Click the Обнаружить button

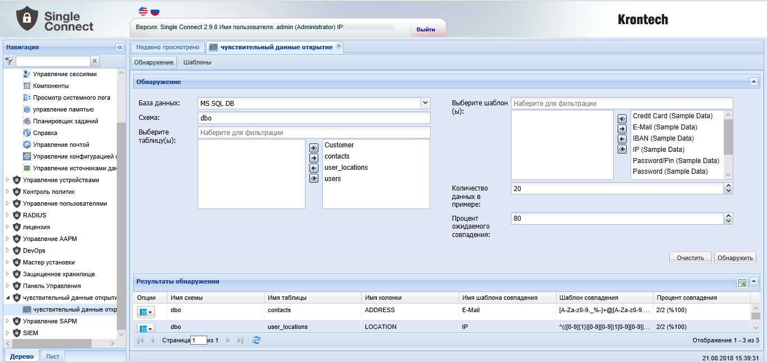coord(735,258)
